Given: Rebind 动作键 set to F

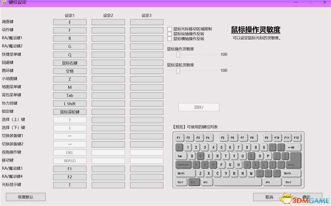Looking at the screenshot, I should click(x=70, y=30).
